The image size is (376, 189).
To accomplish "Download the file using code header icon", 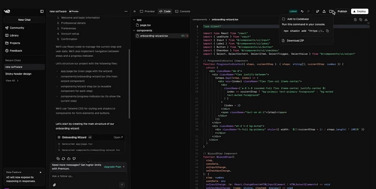I will [366, 20].
